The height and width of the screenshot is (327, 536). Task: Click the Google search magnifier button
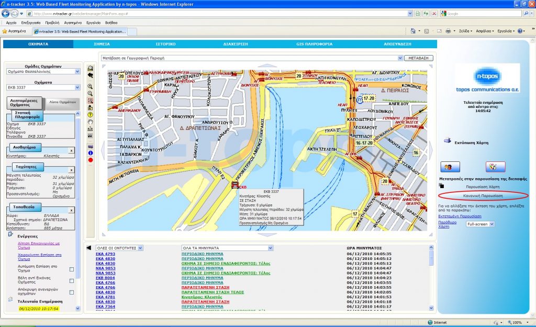click(527, 14)
